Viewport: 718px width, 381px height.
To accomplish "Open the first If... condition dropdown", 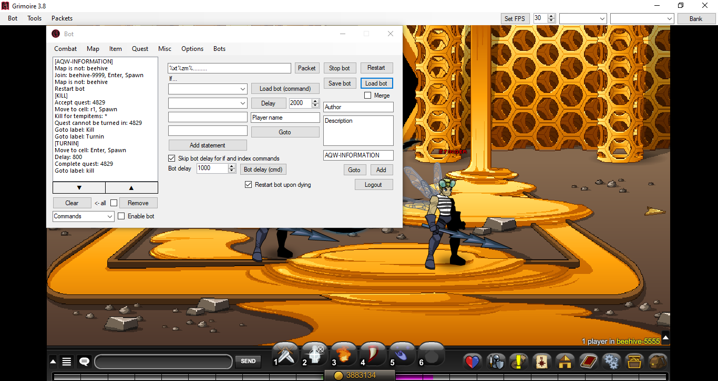I will tap(208, 89).
